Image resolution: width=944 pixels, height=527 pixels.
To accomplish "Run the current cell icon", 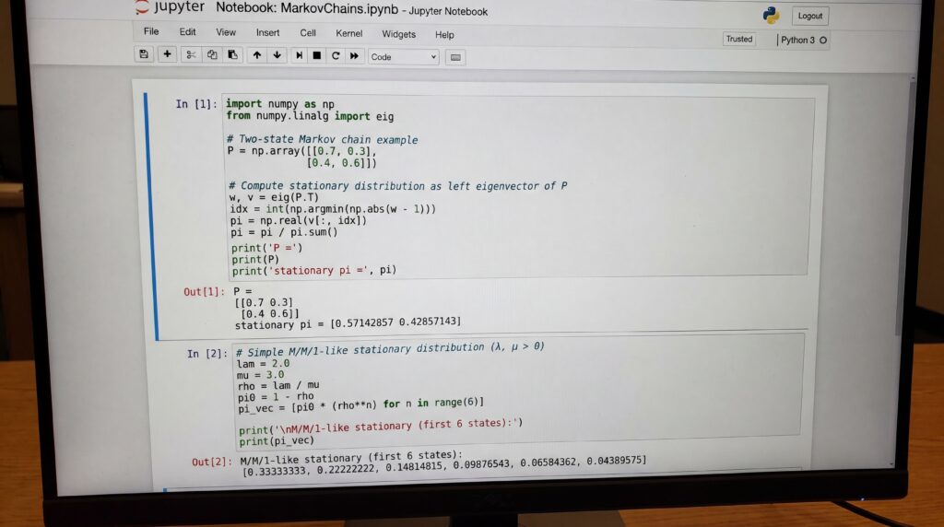I will pyautogui.click(x=299, y=55).
